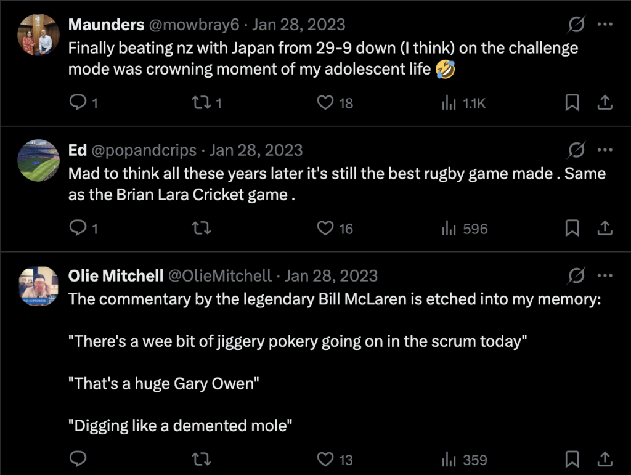This screenshot has height=475, width=631.
Task: Reply to Maunders' tweet
Action: (78, 102)
